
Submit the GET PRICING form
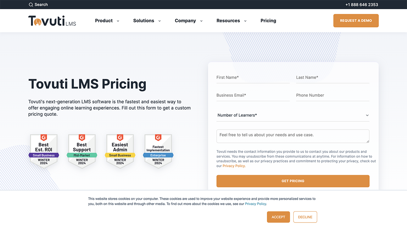[x=293, y=181]
